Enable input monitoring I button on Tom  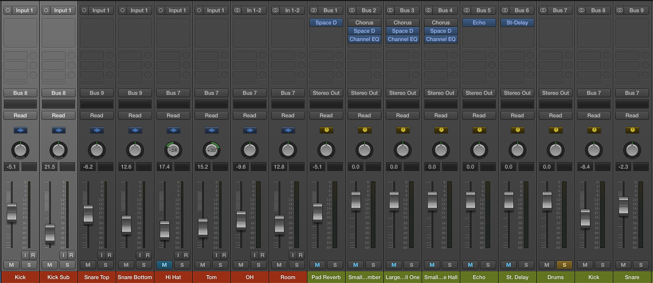point(216,255)
